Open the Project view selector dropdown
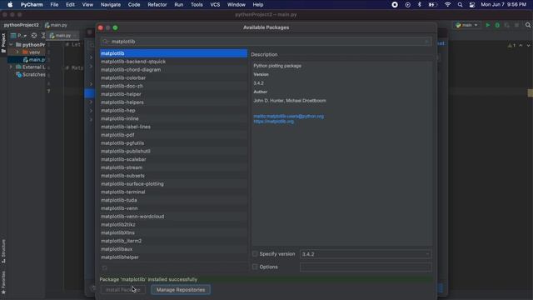The height and width of the screenshot is (300, 533). point(18,35)
